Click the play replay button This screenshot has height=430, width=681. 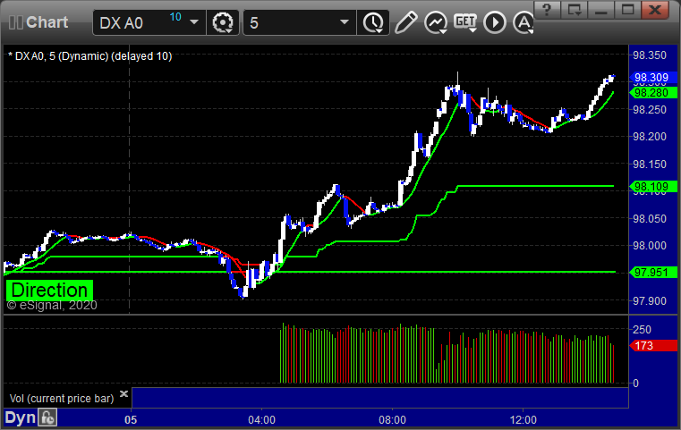(495, 22)
